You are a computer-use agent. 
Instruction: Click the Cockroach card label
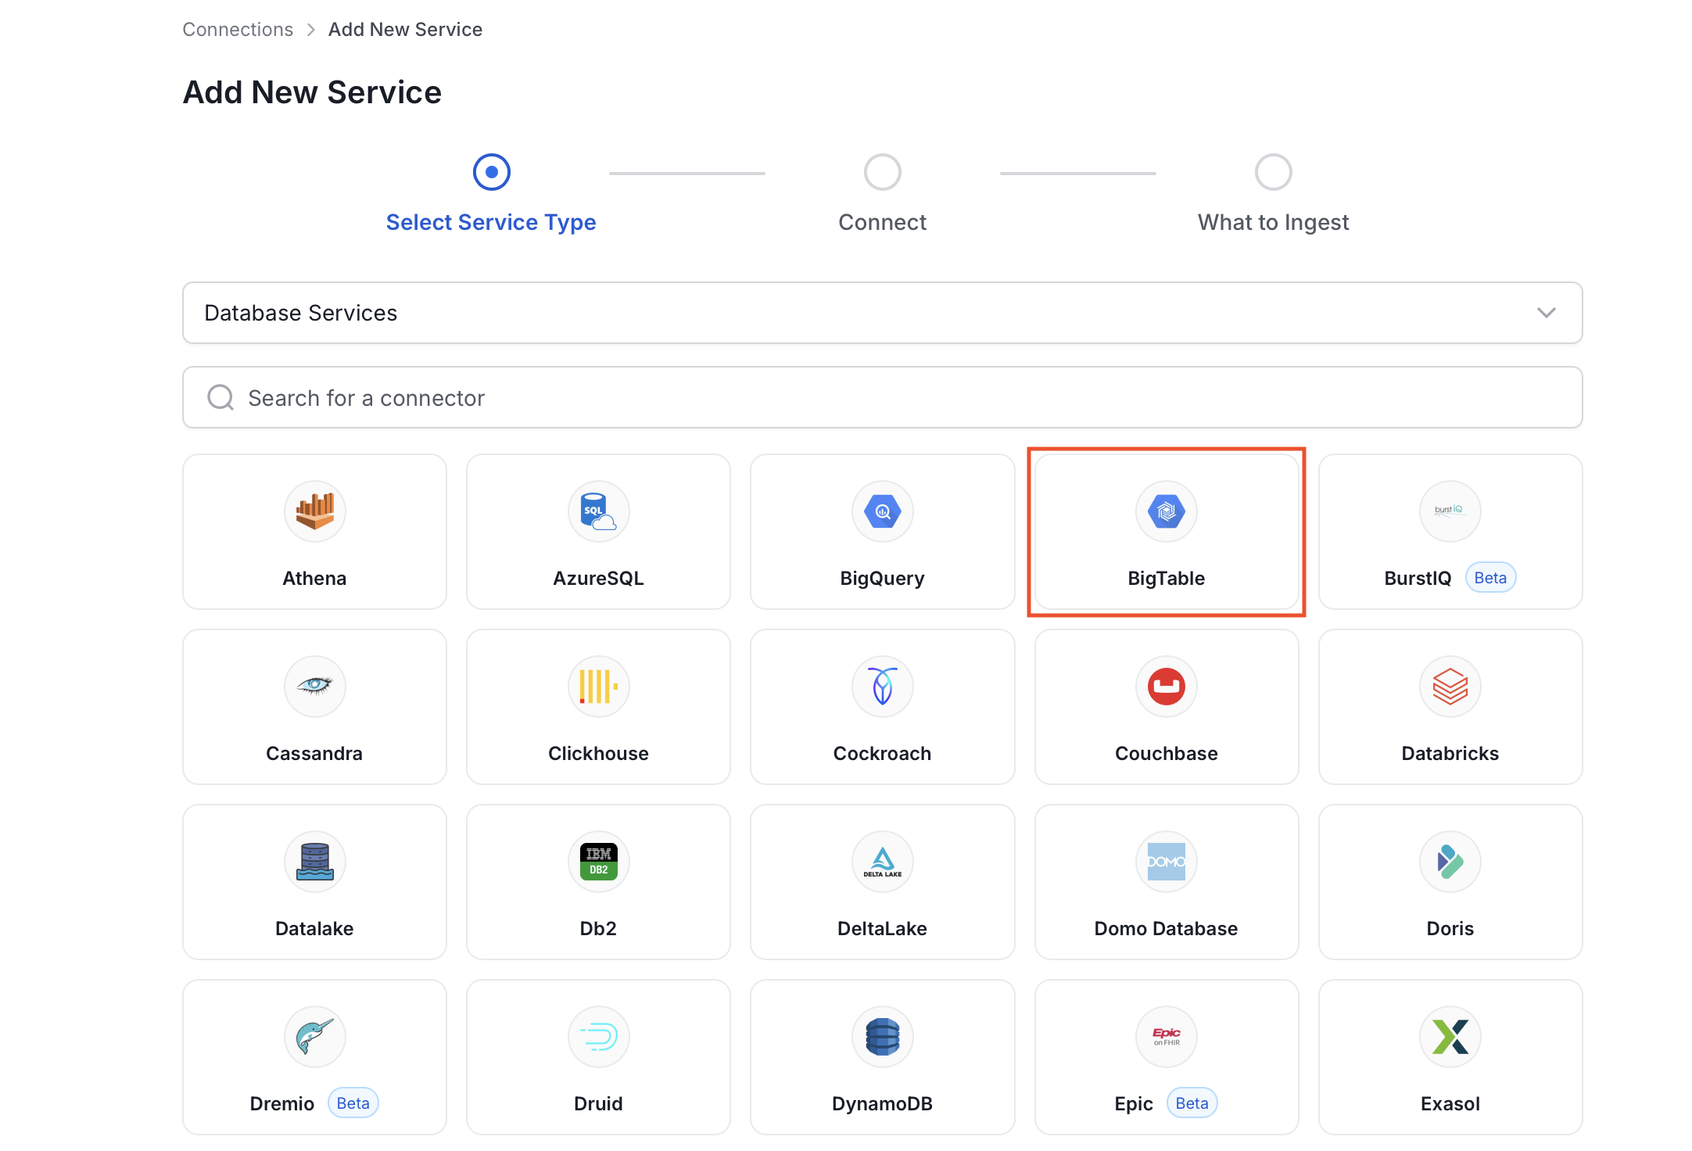tap(882, 754)
